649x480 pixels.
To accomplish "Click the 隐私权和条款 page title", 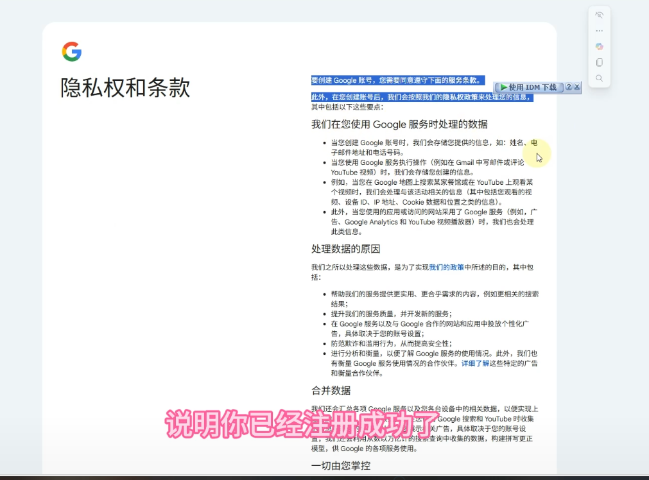I will (x=125, y=88).
